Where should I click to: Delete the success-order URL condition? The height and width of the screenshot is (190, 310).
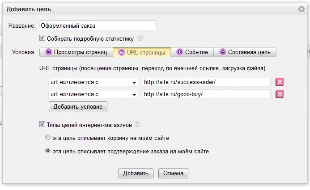point(280,82)
